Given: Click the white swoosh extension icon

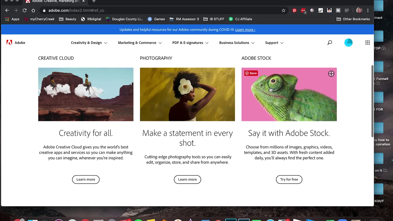Looking at the screenshot, I should click(321, 10).
